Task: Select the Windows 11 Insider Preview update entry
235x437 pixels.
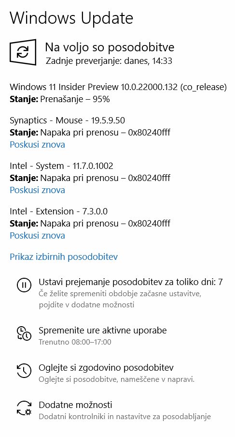Action: (118, 87)
